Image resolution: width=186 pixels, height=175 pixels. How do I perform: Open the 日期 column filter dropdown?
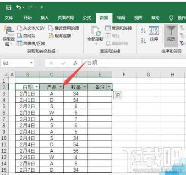point(37,87)
